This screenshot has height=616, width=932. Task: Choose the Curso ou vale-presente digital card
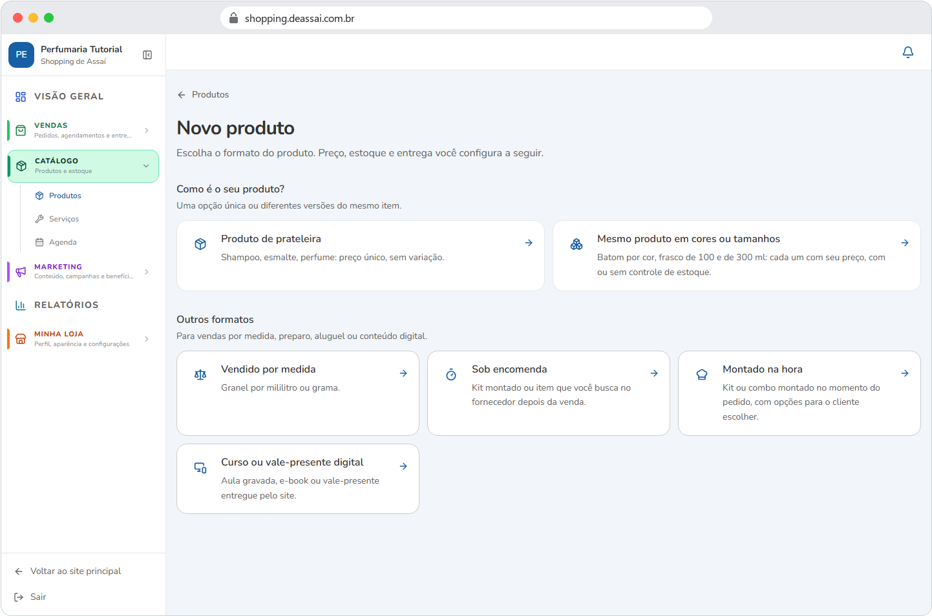(x=298, y=479)
